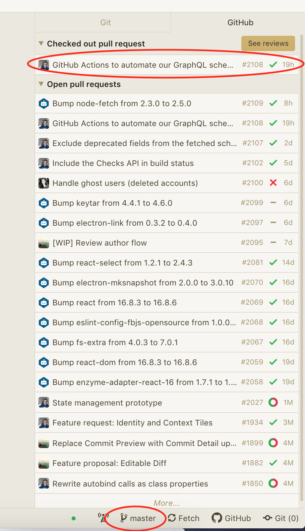Click pending status dash on #2095
The width and height of the screenshot is (305, 531).
(273, 243)
